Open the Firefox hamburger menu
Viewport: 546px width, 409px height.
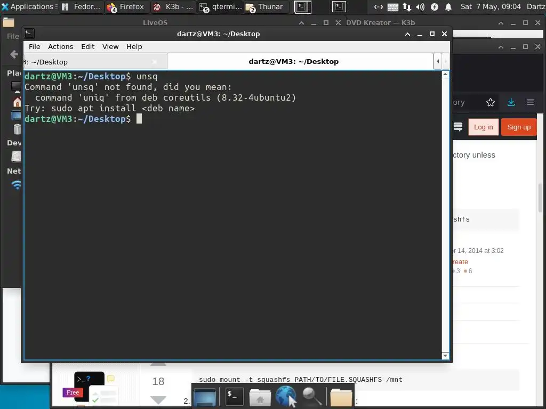pyautogui.click(x=531, y=102)
